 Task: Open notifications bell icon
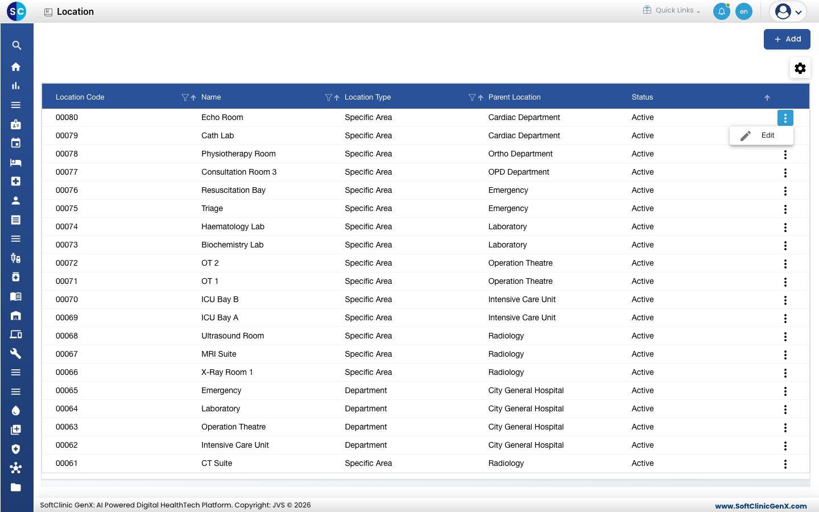pos(722,11)
